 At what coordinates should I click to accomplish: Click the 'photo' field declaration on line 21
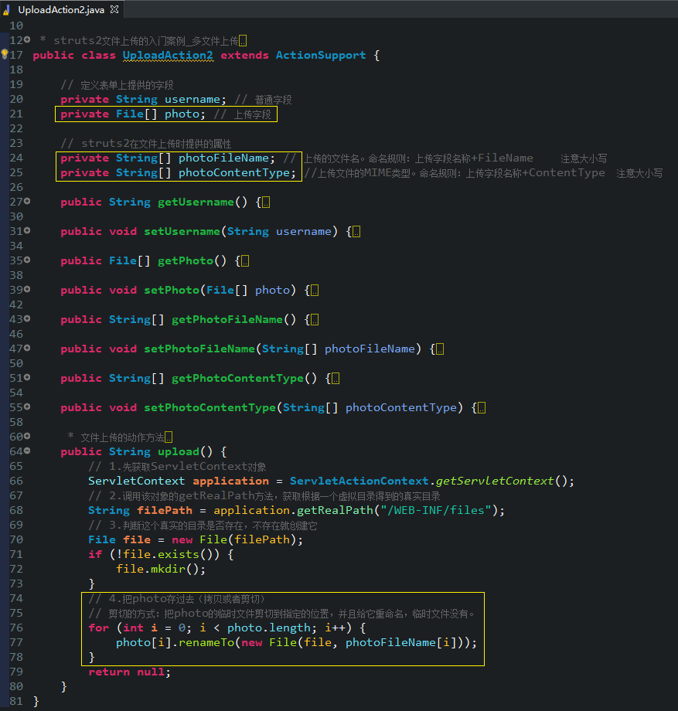[182, 114]
